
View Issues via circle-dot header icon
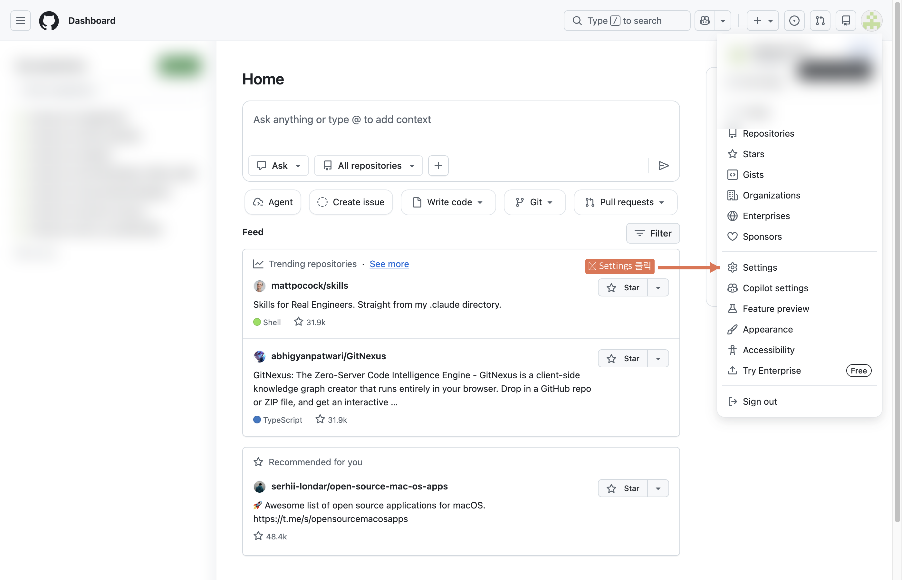click(794, 20)
